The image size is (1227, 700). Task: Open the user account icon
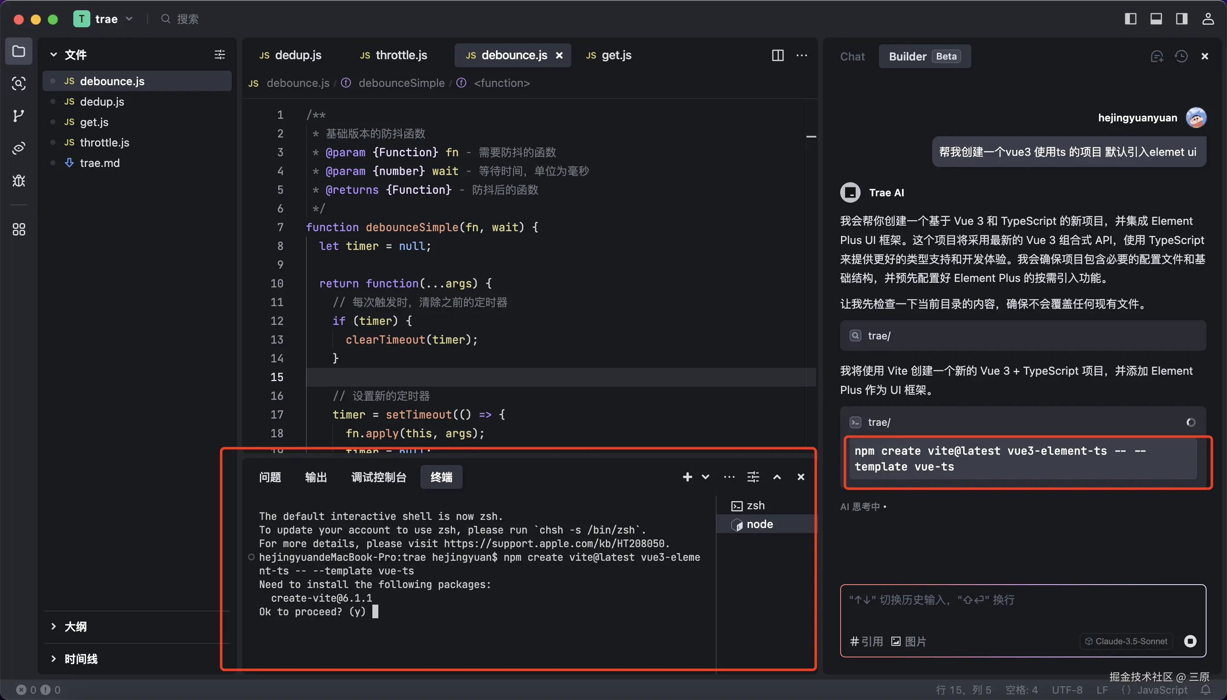[1207, 19]
